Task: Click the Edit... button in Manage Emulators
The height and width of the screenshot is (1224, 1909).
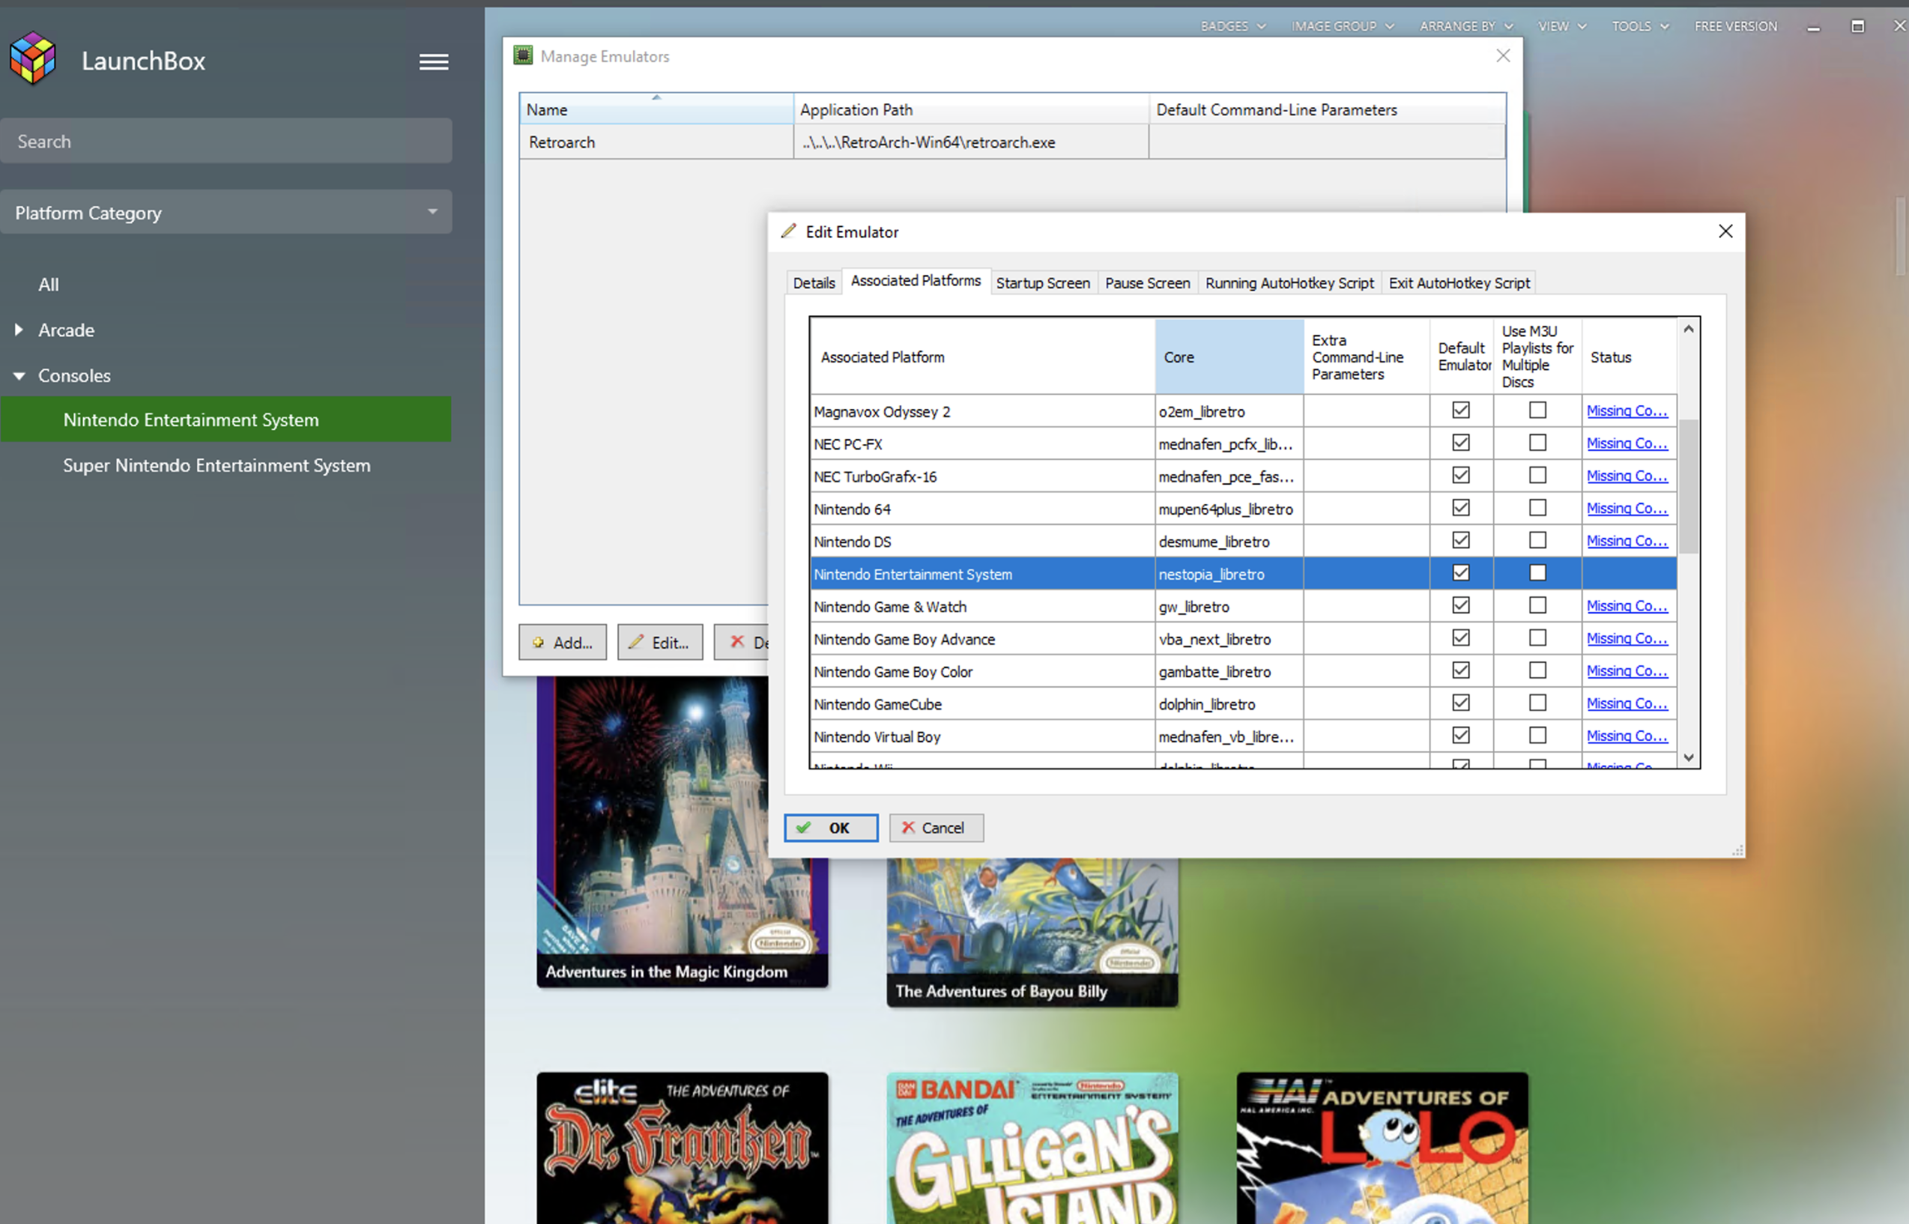Action: [x=659, y=642]
